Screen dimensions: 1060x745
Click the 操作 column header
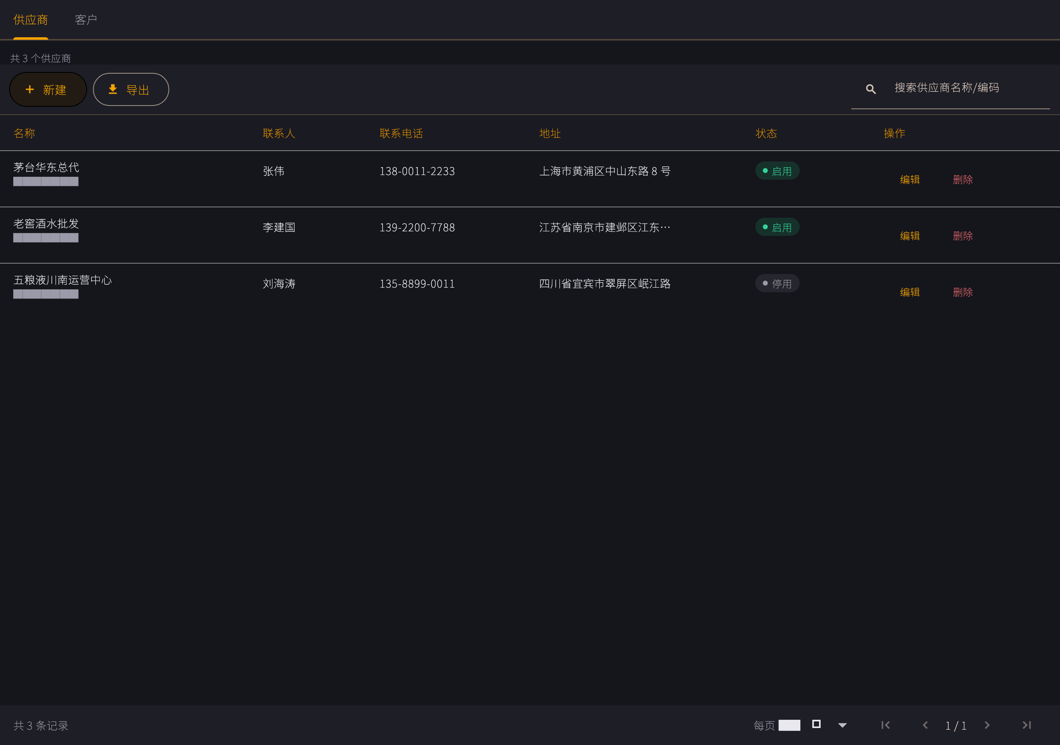click(x=894, y=133)
